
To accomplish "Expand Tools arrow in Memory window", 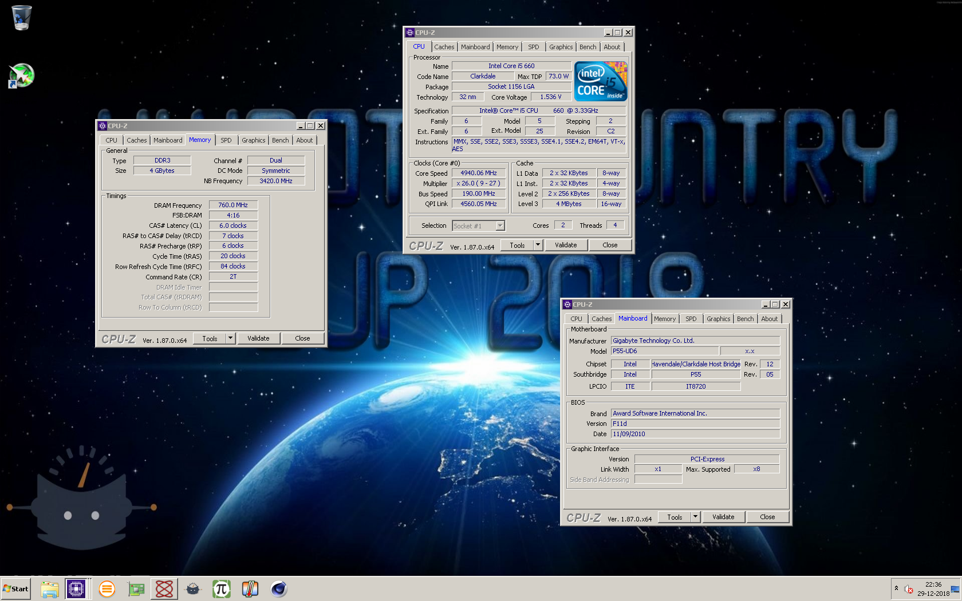I will click(x=230, y=338).
